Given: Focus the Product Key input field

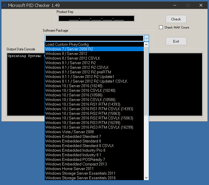Looking at the screenshot, I should pos(96,18).
